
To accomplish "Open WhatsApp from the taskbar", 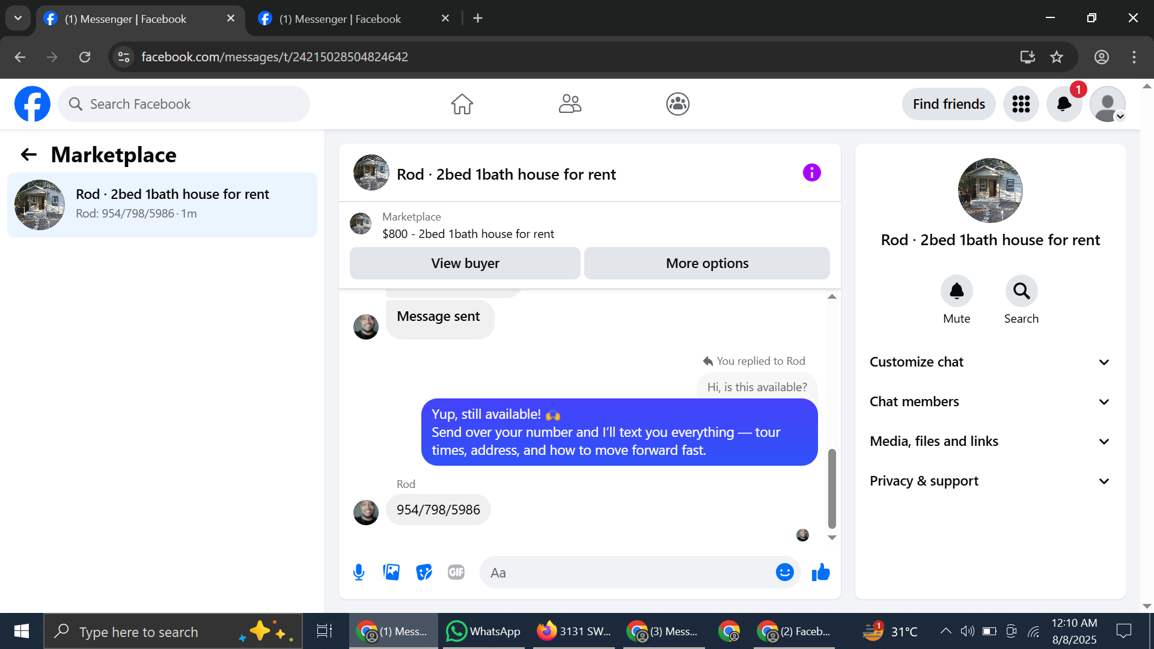I will point(483,632).
